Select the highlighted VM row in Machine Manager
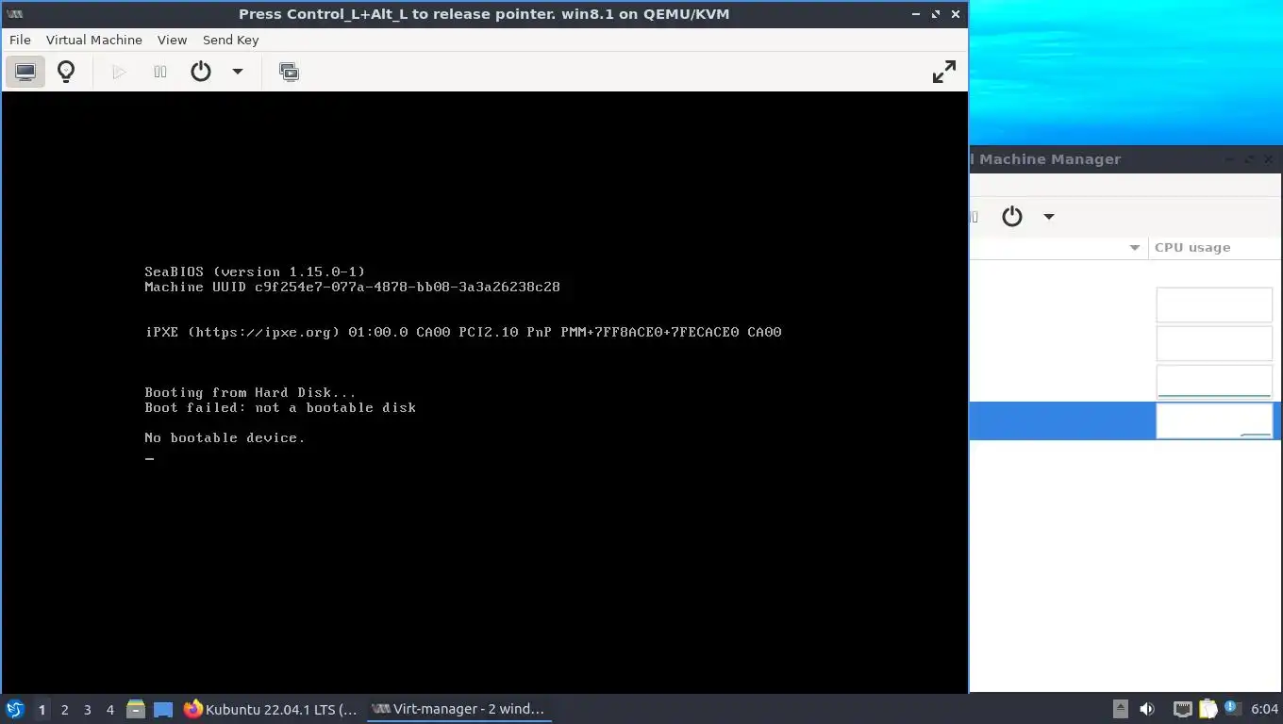 click(x=1126, y=420)
